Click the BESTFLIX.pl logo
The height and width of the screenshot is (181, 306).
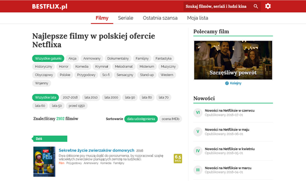point(50,6)
